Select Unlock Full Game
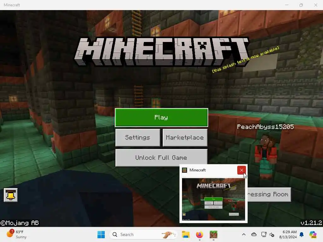 coord(161,158)
